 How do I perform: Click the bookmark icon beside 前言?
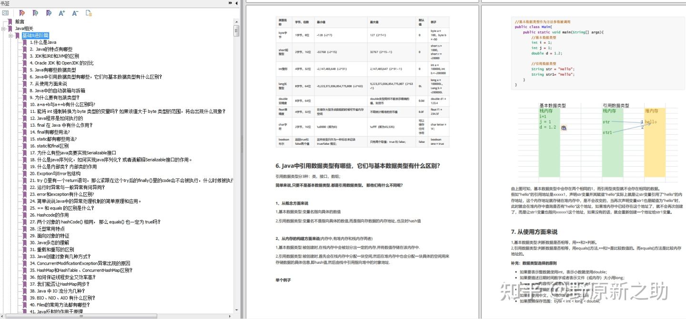(x=10, y=21)
